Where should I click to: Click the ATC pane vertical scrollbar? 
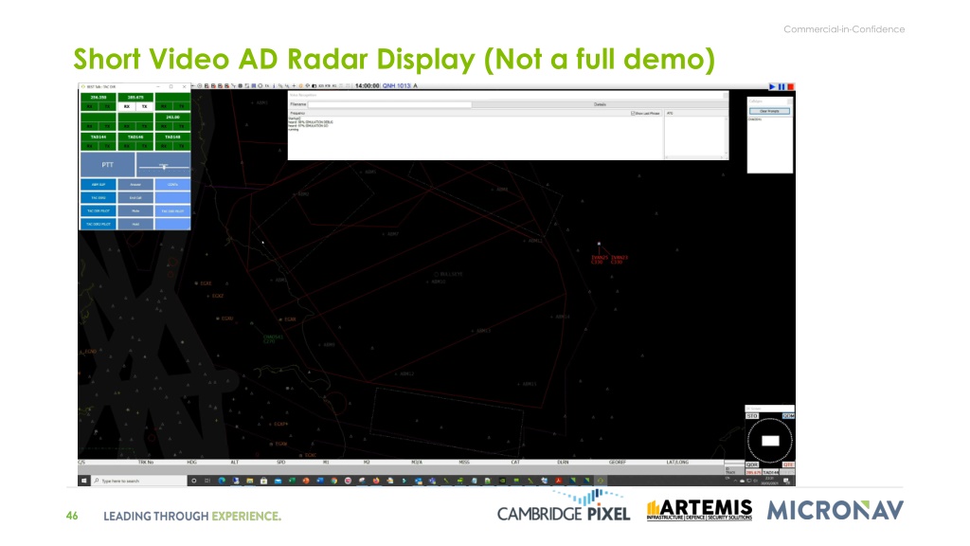(x=727, y=135)
